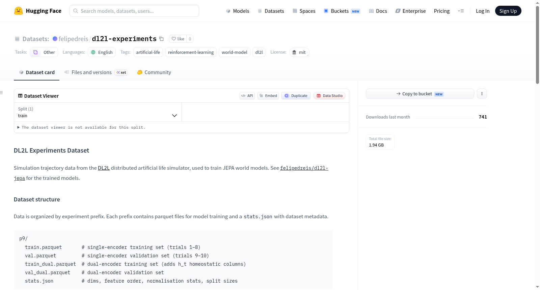Select the Dataset card tab
Image resolution: width=540 pixels, height=290 pixels.
pyautogui.click(x=37, y=72)
